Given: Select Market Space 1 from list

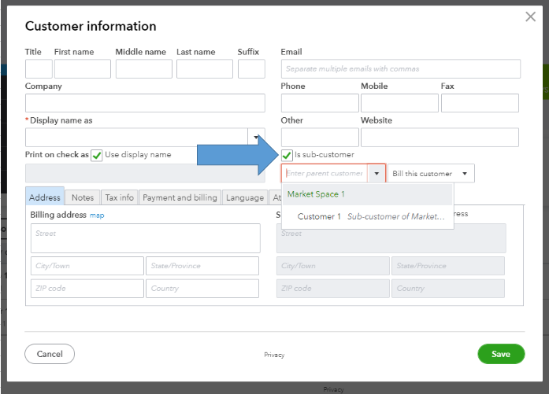Looking at the screenshot, I should point(316,194).
